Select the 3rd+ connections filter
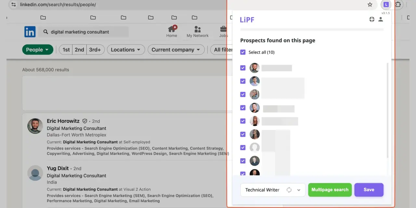 tap(95, 50)
